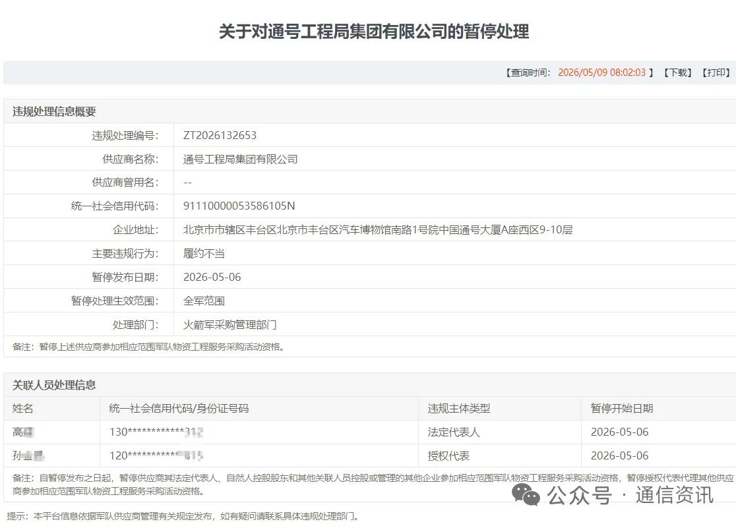Click the 下载 download link
This screenshot has height=528, width=736.
click(x=678, y=73)
